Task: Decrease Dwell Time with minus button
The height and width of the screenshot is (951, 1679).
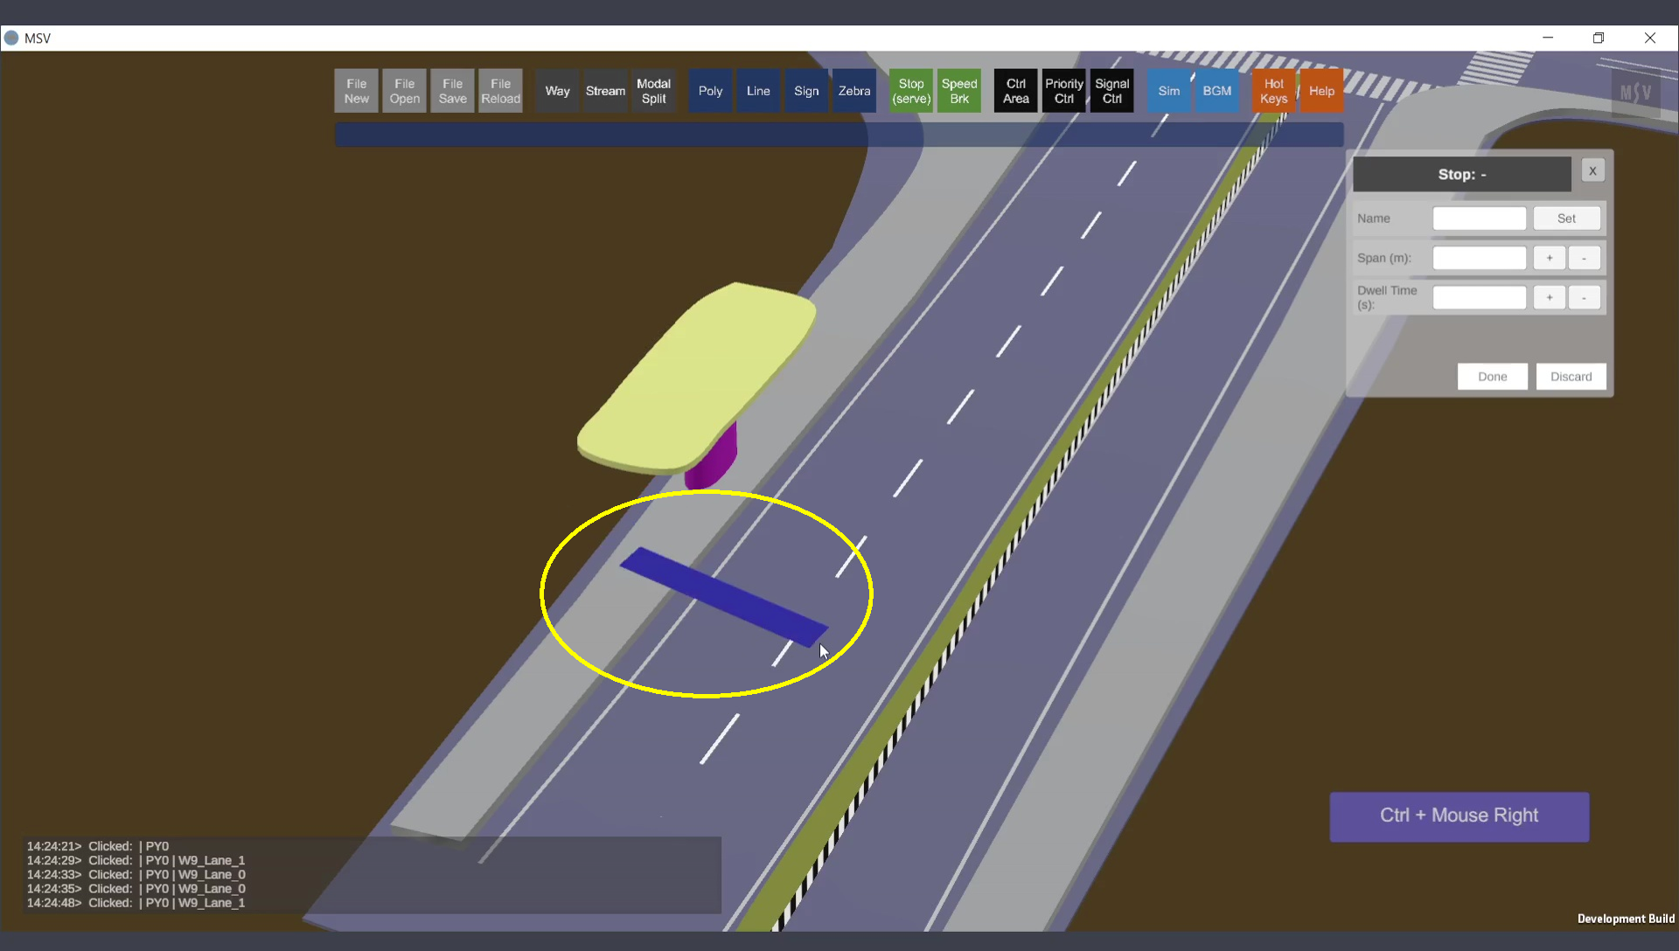Action: tap(1584, 297)
